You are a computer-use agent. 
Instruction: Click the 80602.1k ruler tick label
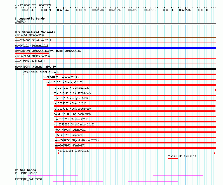[150, 10]
